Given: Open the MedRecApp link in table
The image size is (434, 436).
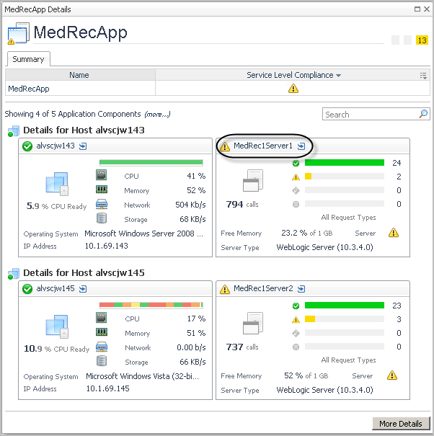Looking at the screenshot, I should click(x=28, y=89).
